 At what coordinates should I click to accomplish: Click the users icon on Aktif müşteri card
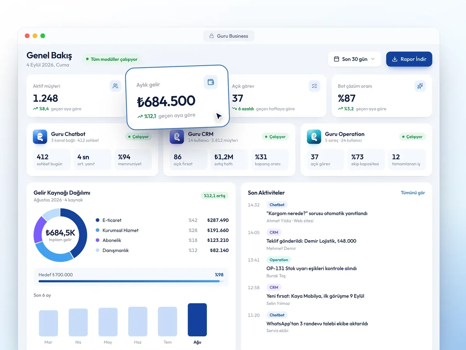point(115,86)
